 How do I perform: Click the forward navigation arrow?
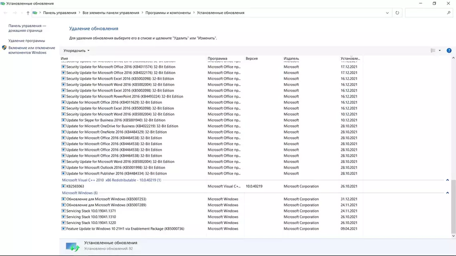[x=14, y=13]
